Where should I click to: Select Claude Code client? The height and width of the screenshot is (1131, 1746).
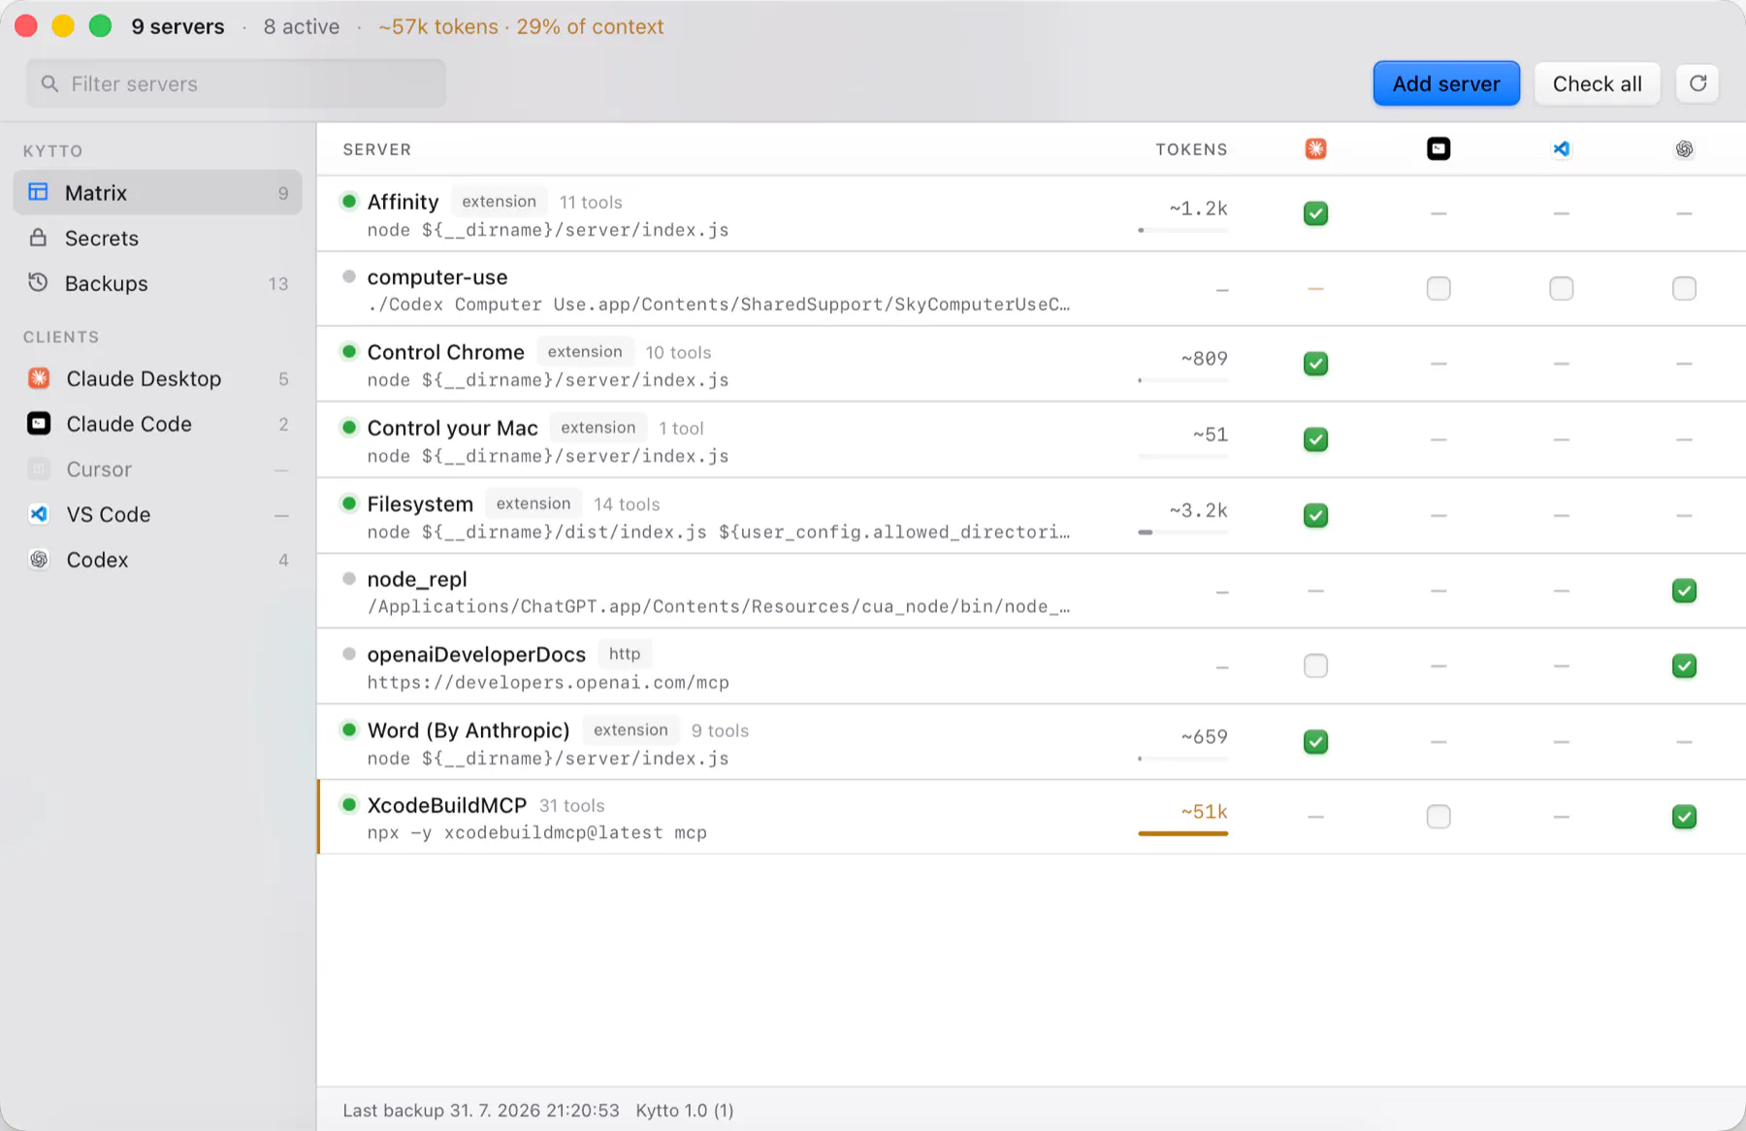pos(157,424)
